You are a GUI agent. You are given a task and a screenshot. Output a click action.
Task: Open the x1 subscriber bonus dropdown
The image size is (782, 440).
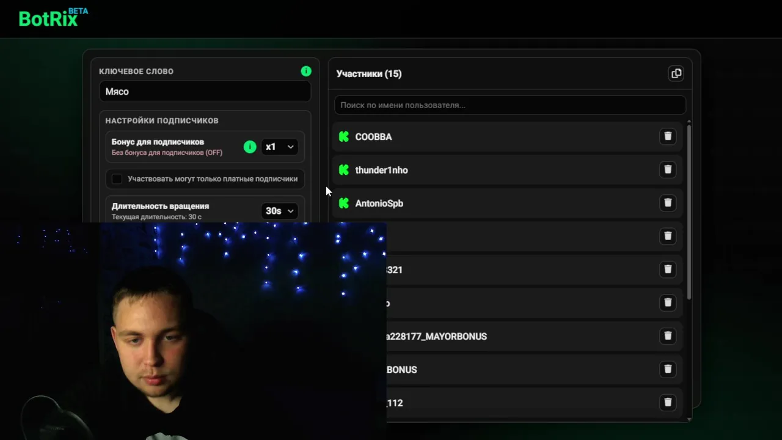click(x=280, y=147)
